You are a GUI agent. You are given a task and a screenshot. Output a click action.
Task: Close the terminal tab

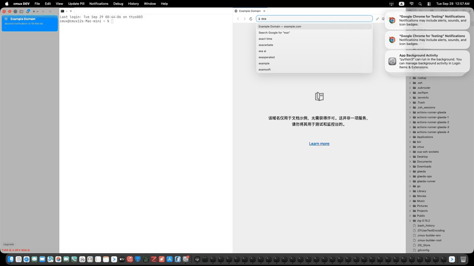pos(71,11)
